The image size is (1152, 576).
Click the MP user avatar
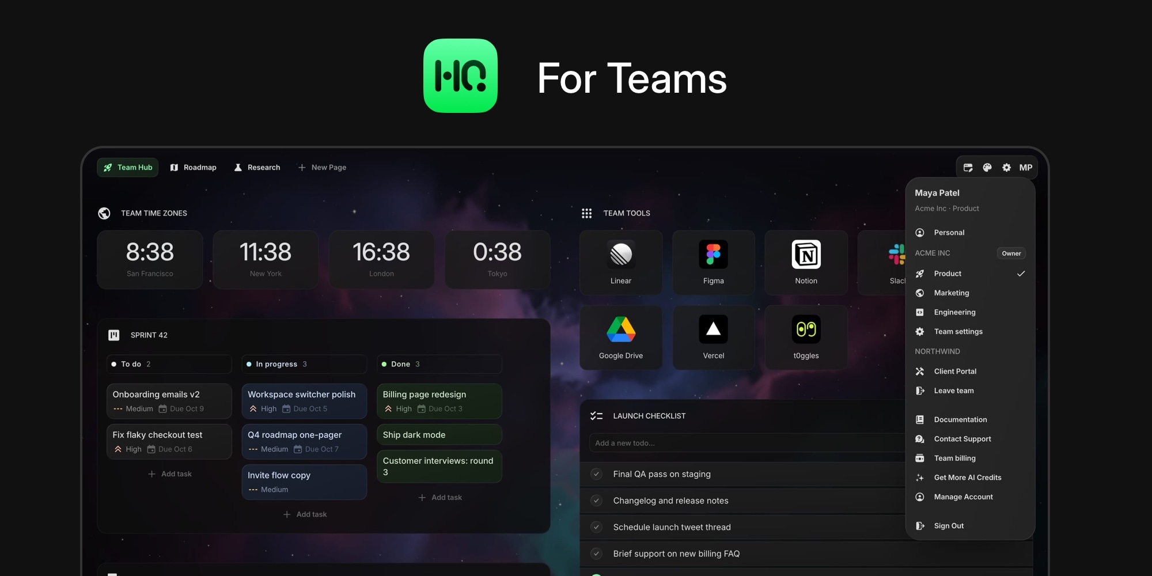1025,168
